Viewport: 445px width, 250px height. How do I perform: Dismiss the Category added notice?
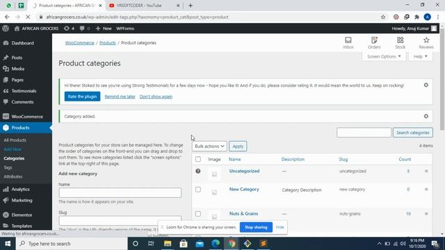coord(426,116)
